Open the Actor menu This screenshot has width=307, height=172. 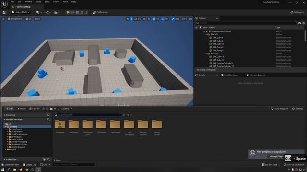pyautogui.click(x=65, y=2)
